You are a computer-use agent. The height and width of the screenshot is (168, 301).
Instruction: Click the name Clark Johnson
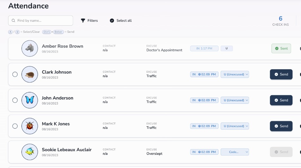pos(57,72)
